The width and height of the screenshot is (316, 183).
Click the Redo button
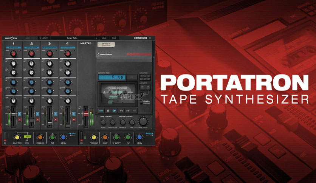(x=34, y=38)
